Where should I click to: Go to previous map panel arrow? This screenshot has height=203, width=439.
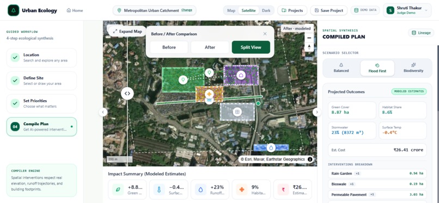tap(103, 112)
